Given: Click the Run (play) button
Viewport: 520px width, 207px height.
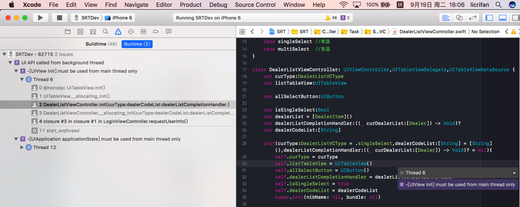Looking at the screenshot, I should coord(40,18).
